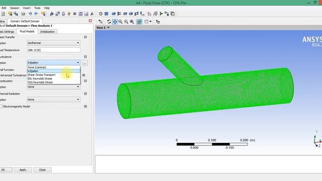This screenshot has width=322, height=181.
Task: Click the last icon in the viewer toolbar
Action: [x=157, y=22]
